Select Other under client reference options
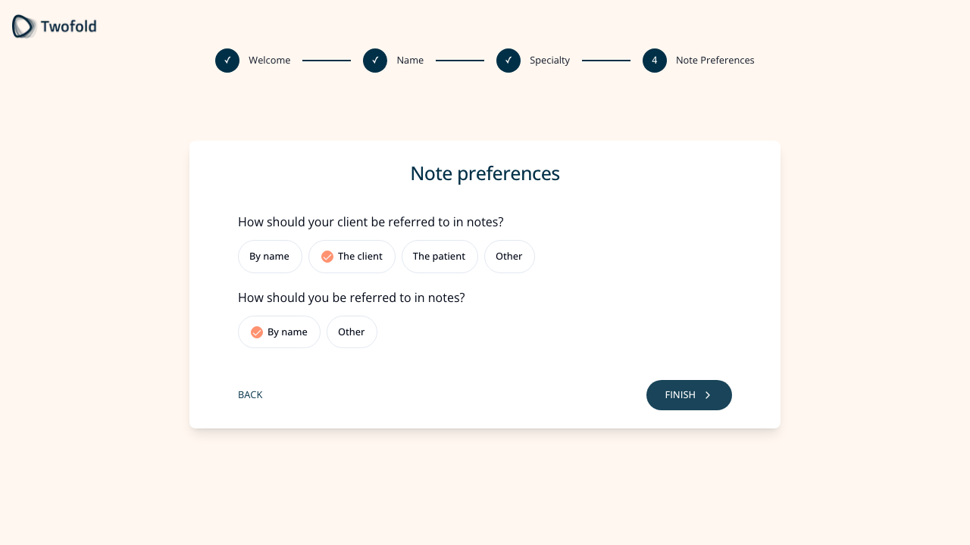Screen dimensions: 970x545 509,257
